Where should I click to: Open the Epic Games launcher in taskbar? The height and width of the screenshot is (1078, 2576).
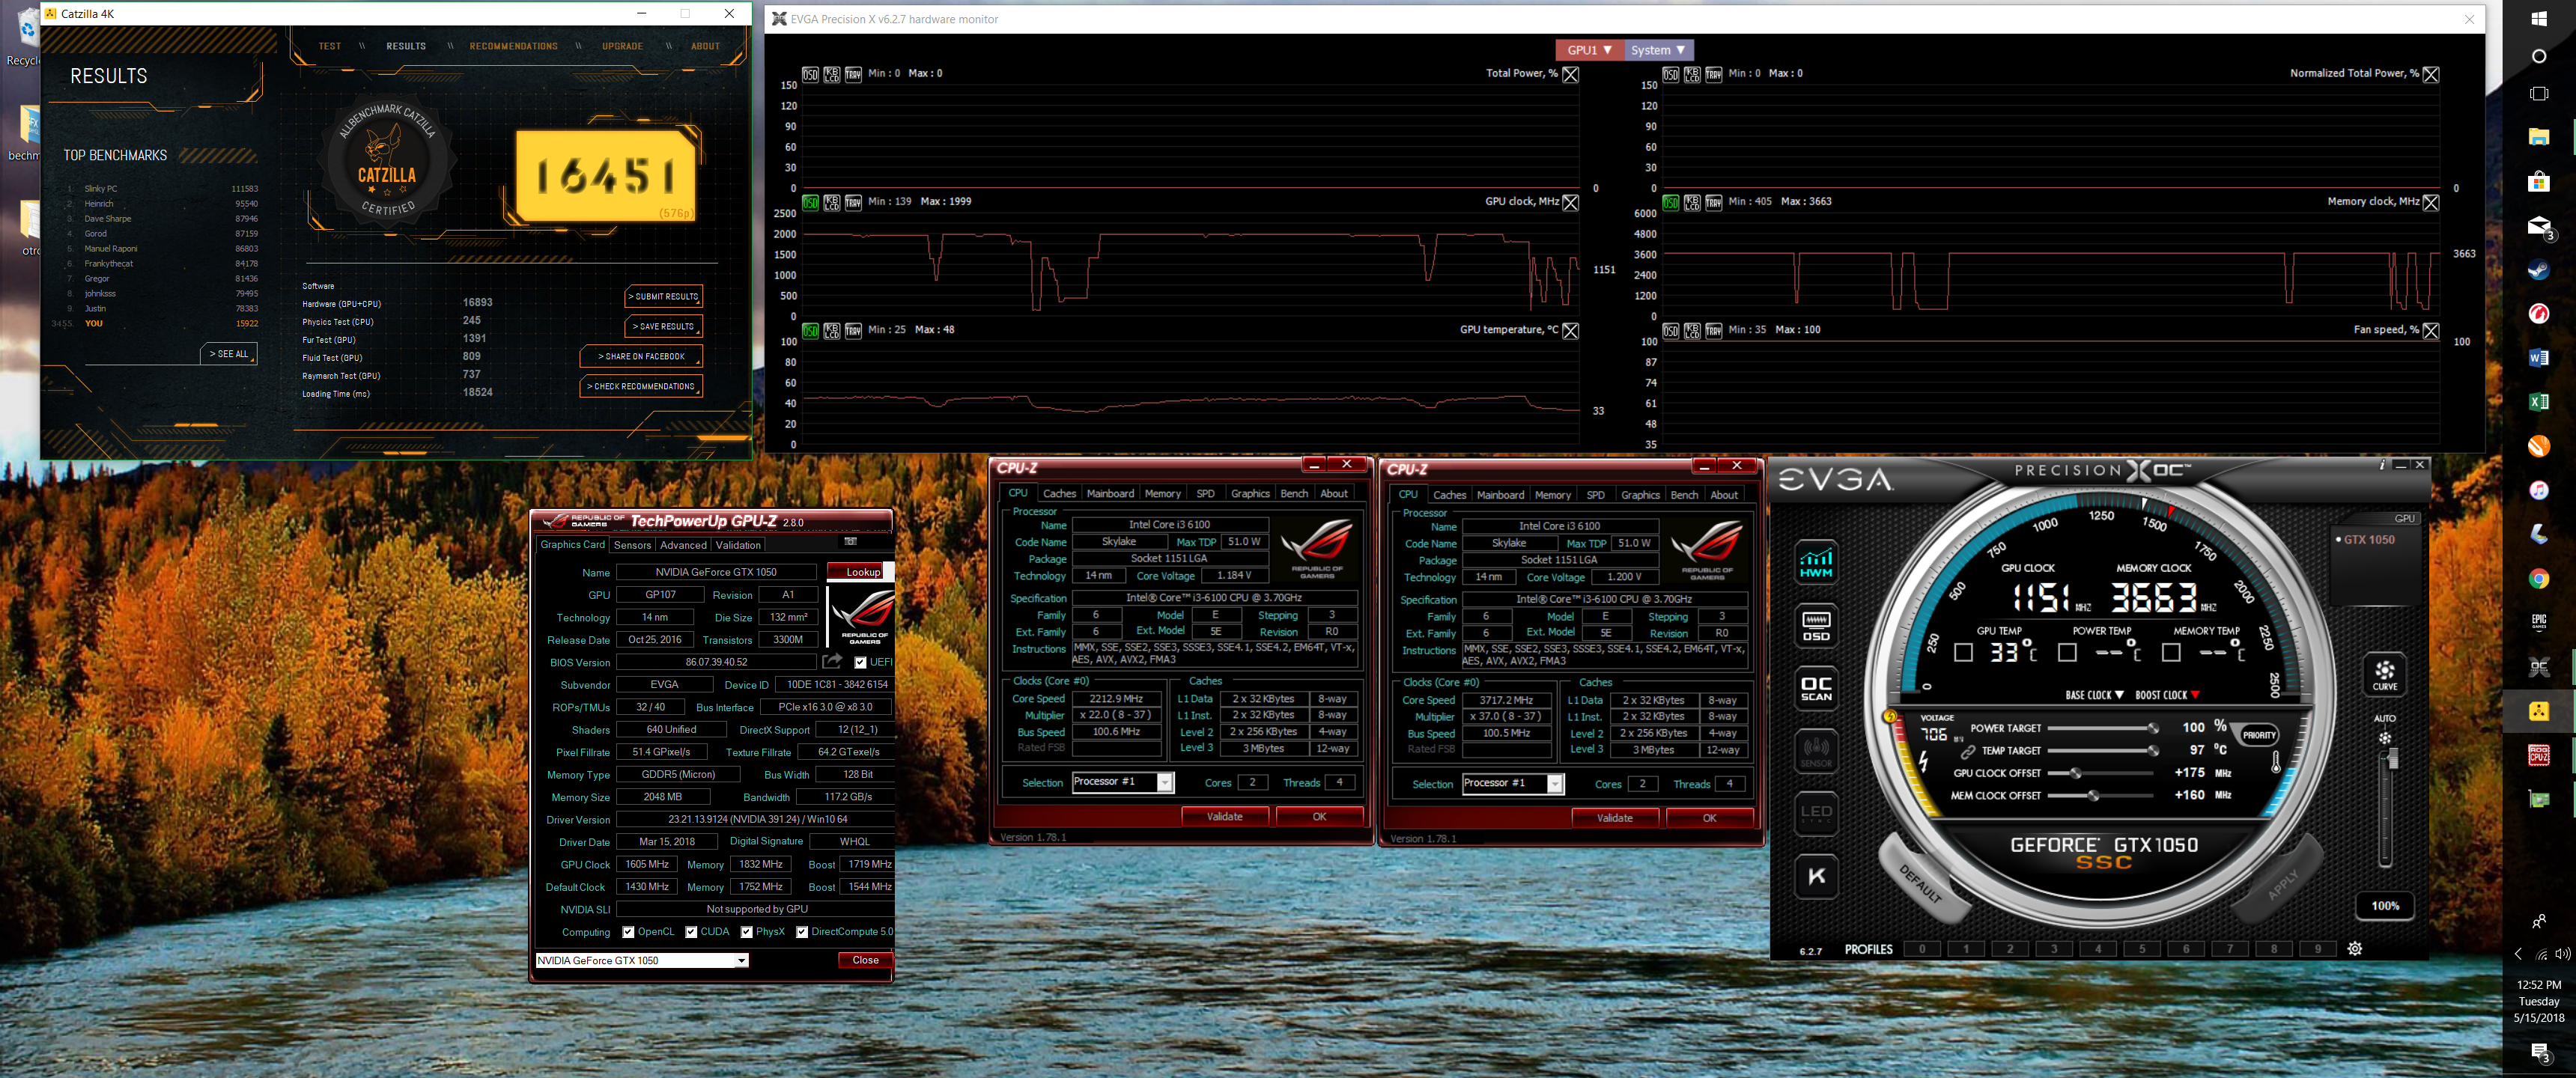(x=2538, y=622)
